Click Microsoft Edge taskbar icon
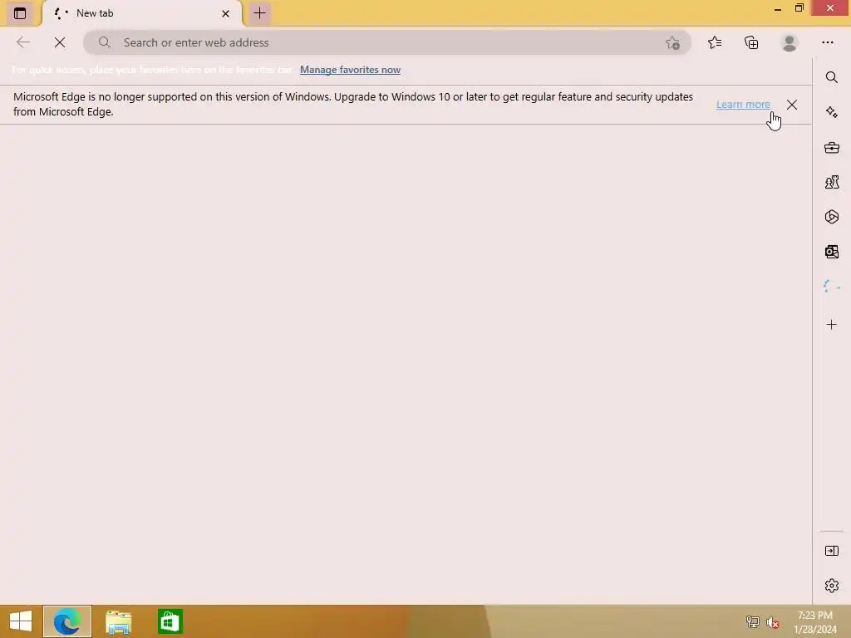This screenshot has height=638, width=851. point(67,621)
